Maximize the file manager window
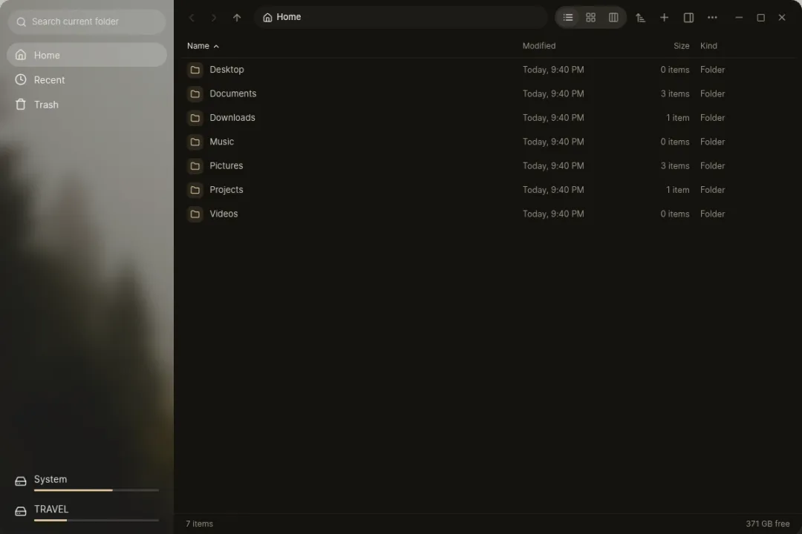Image resolution: width=802 pixels, height=534 pixels. pyautogui.click(x=760, y=18)
